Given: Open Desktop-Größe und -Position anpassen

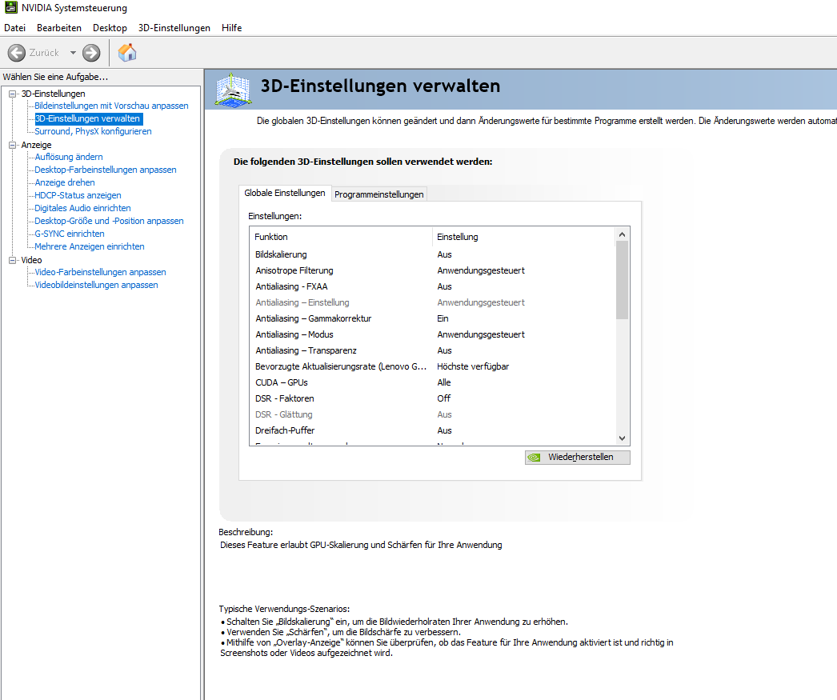Looking at the screenshot, I should (109, 221).
